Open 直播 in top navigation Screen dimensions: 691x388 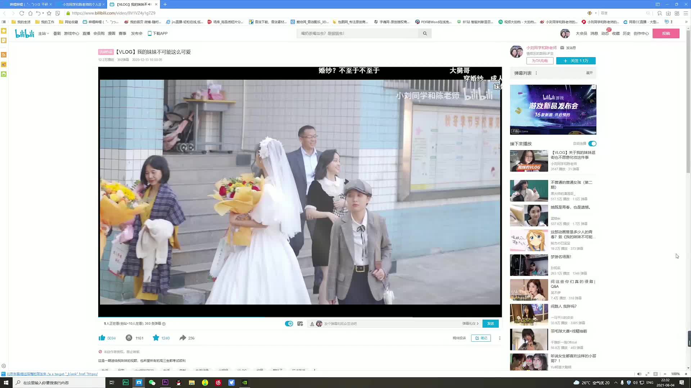click(86, 33)
